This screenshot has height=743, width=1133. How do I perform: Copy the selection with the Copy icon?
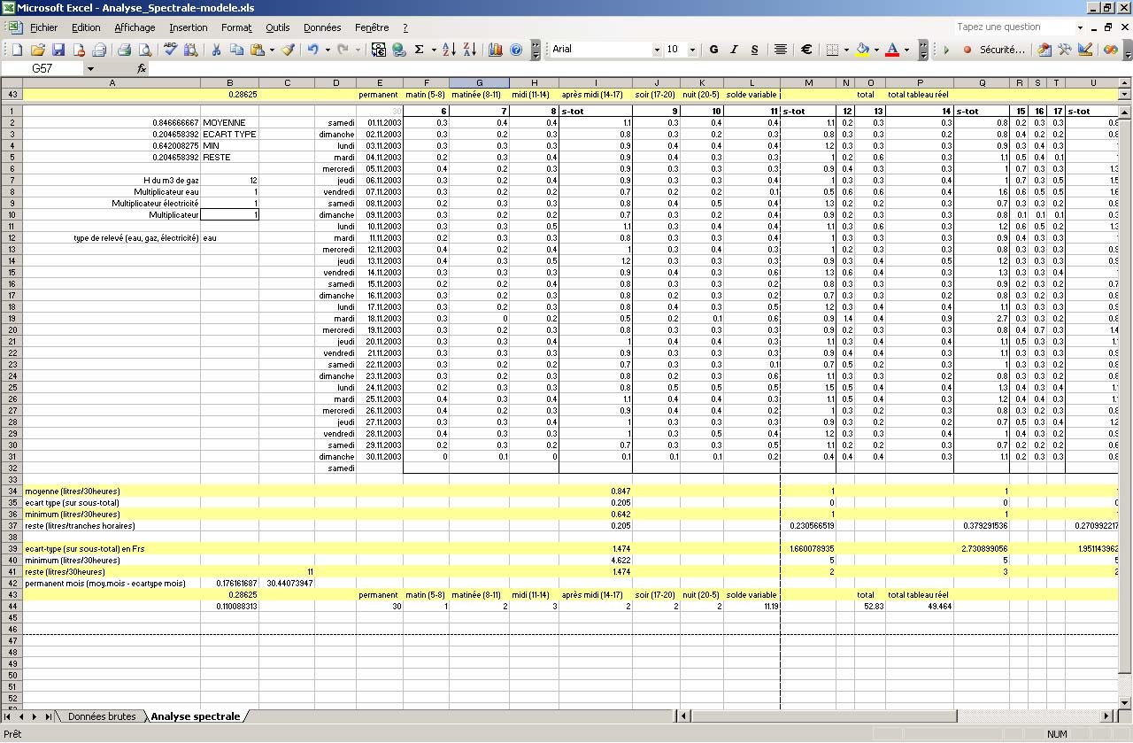tap(216, 50)
